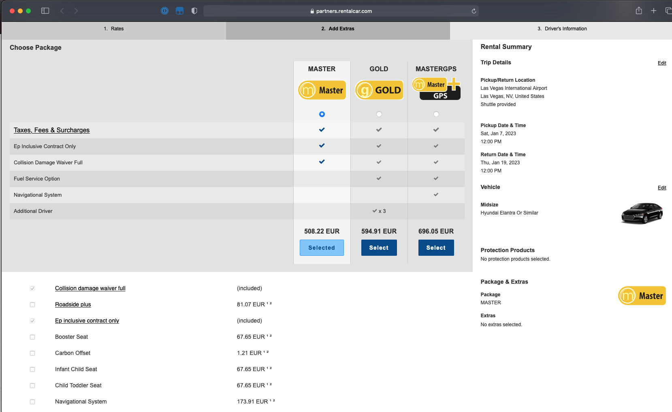Click the Hyundai Elantra vehicle thumbnail
Image resolution: width=672 pixels, height=412 pixels.
coord(642,213)
